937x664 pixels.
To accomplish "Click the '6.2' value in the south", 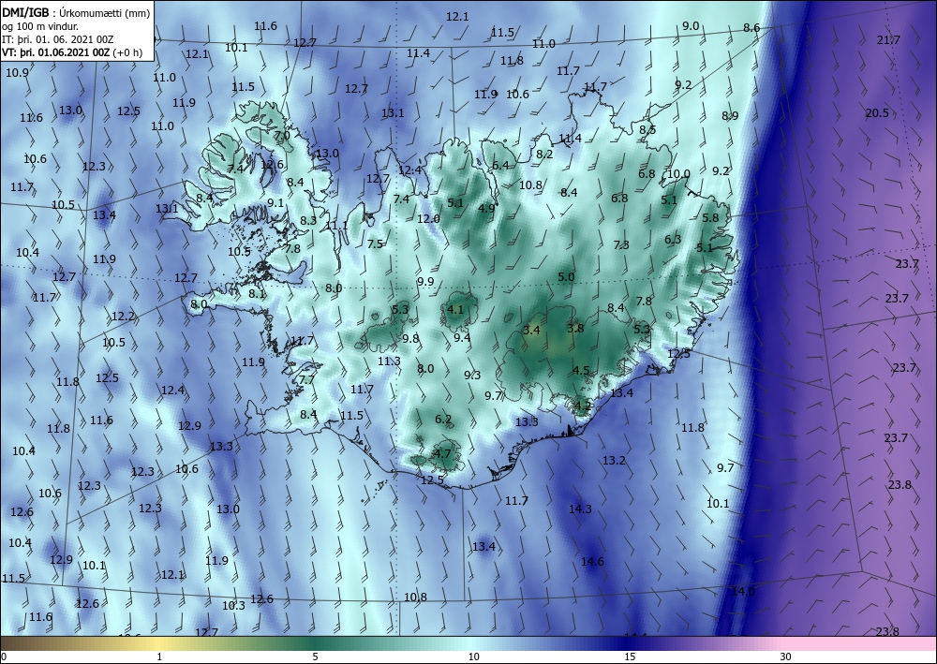I will point(443,420).
